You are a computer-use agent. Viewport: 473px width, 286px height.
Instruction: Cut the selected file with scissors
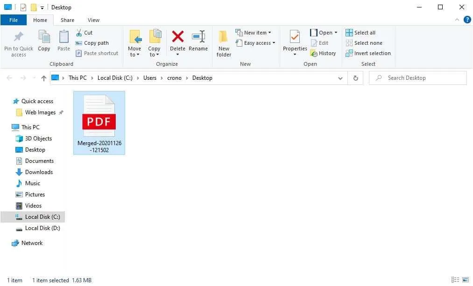tap(84, 33)
